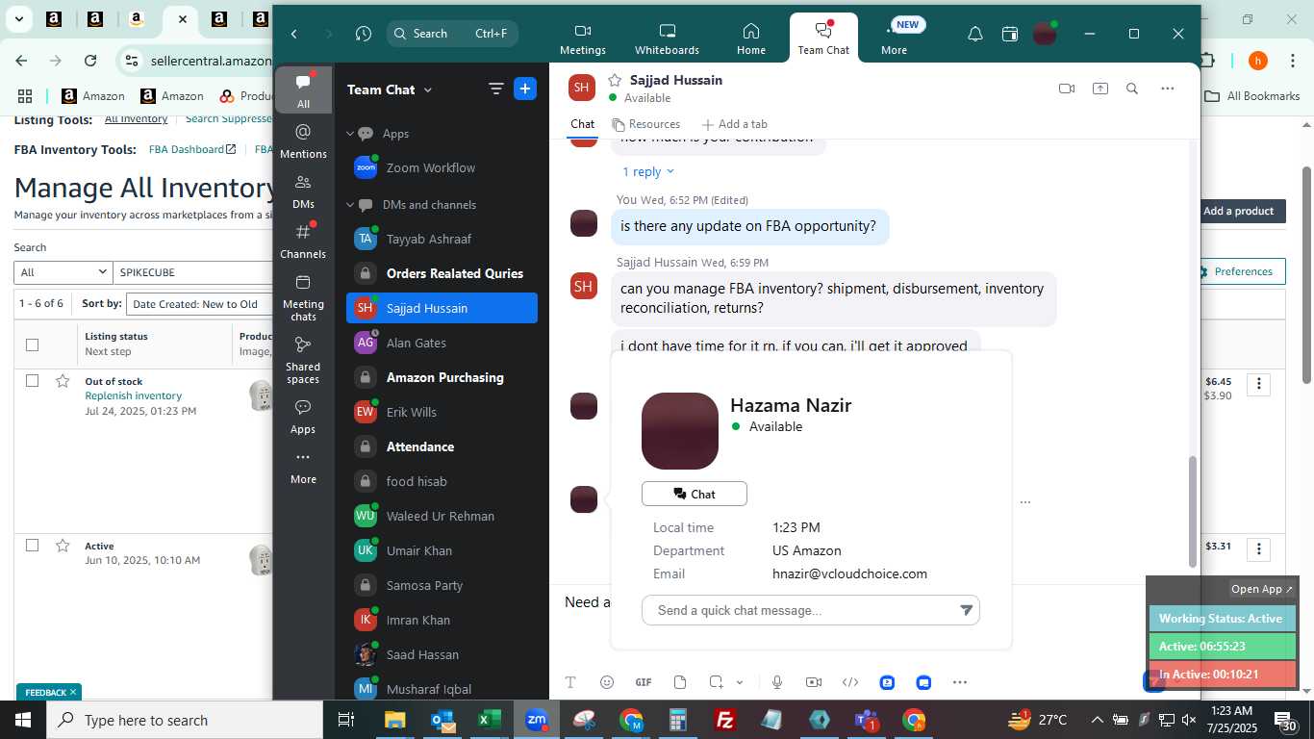Click share screen icon in chat header
1314x739 pixels.
click(x=1099, y=89)
